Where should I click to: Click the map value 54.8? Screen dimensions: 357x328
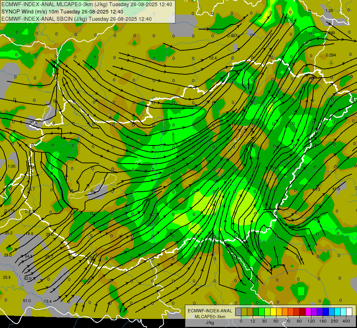point(29,256)
